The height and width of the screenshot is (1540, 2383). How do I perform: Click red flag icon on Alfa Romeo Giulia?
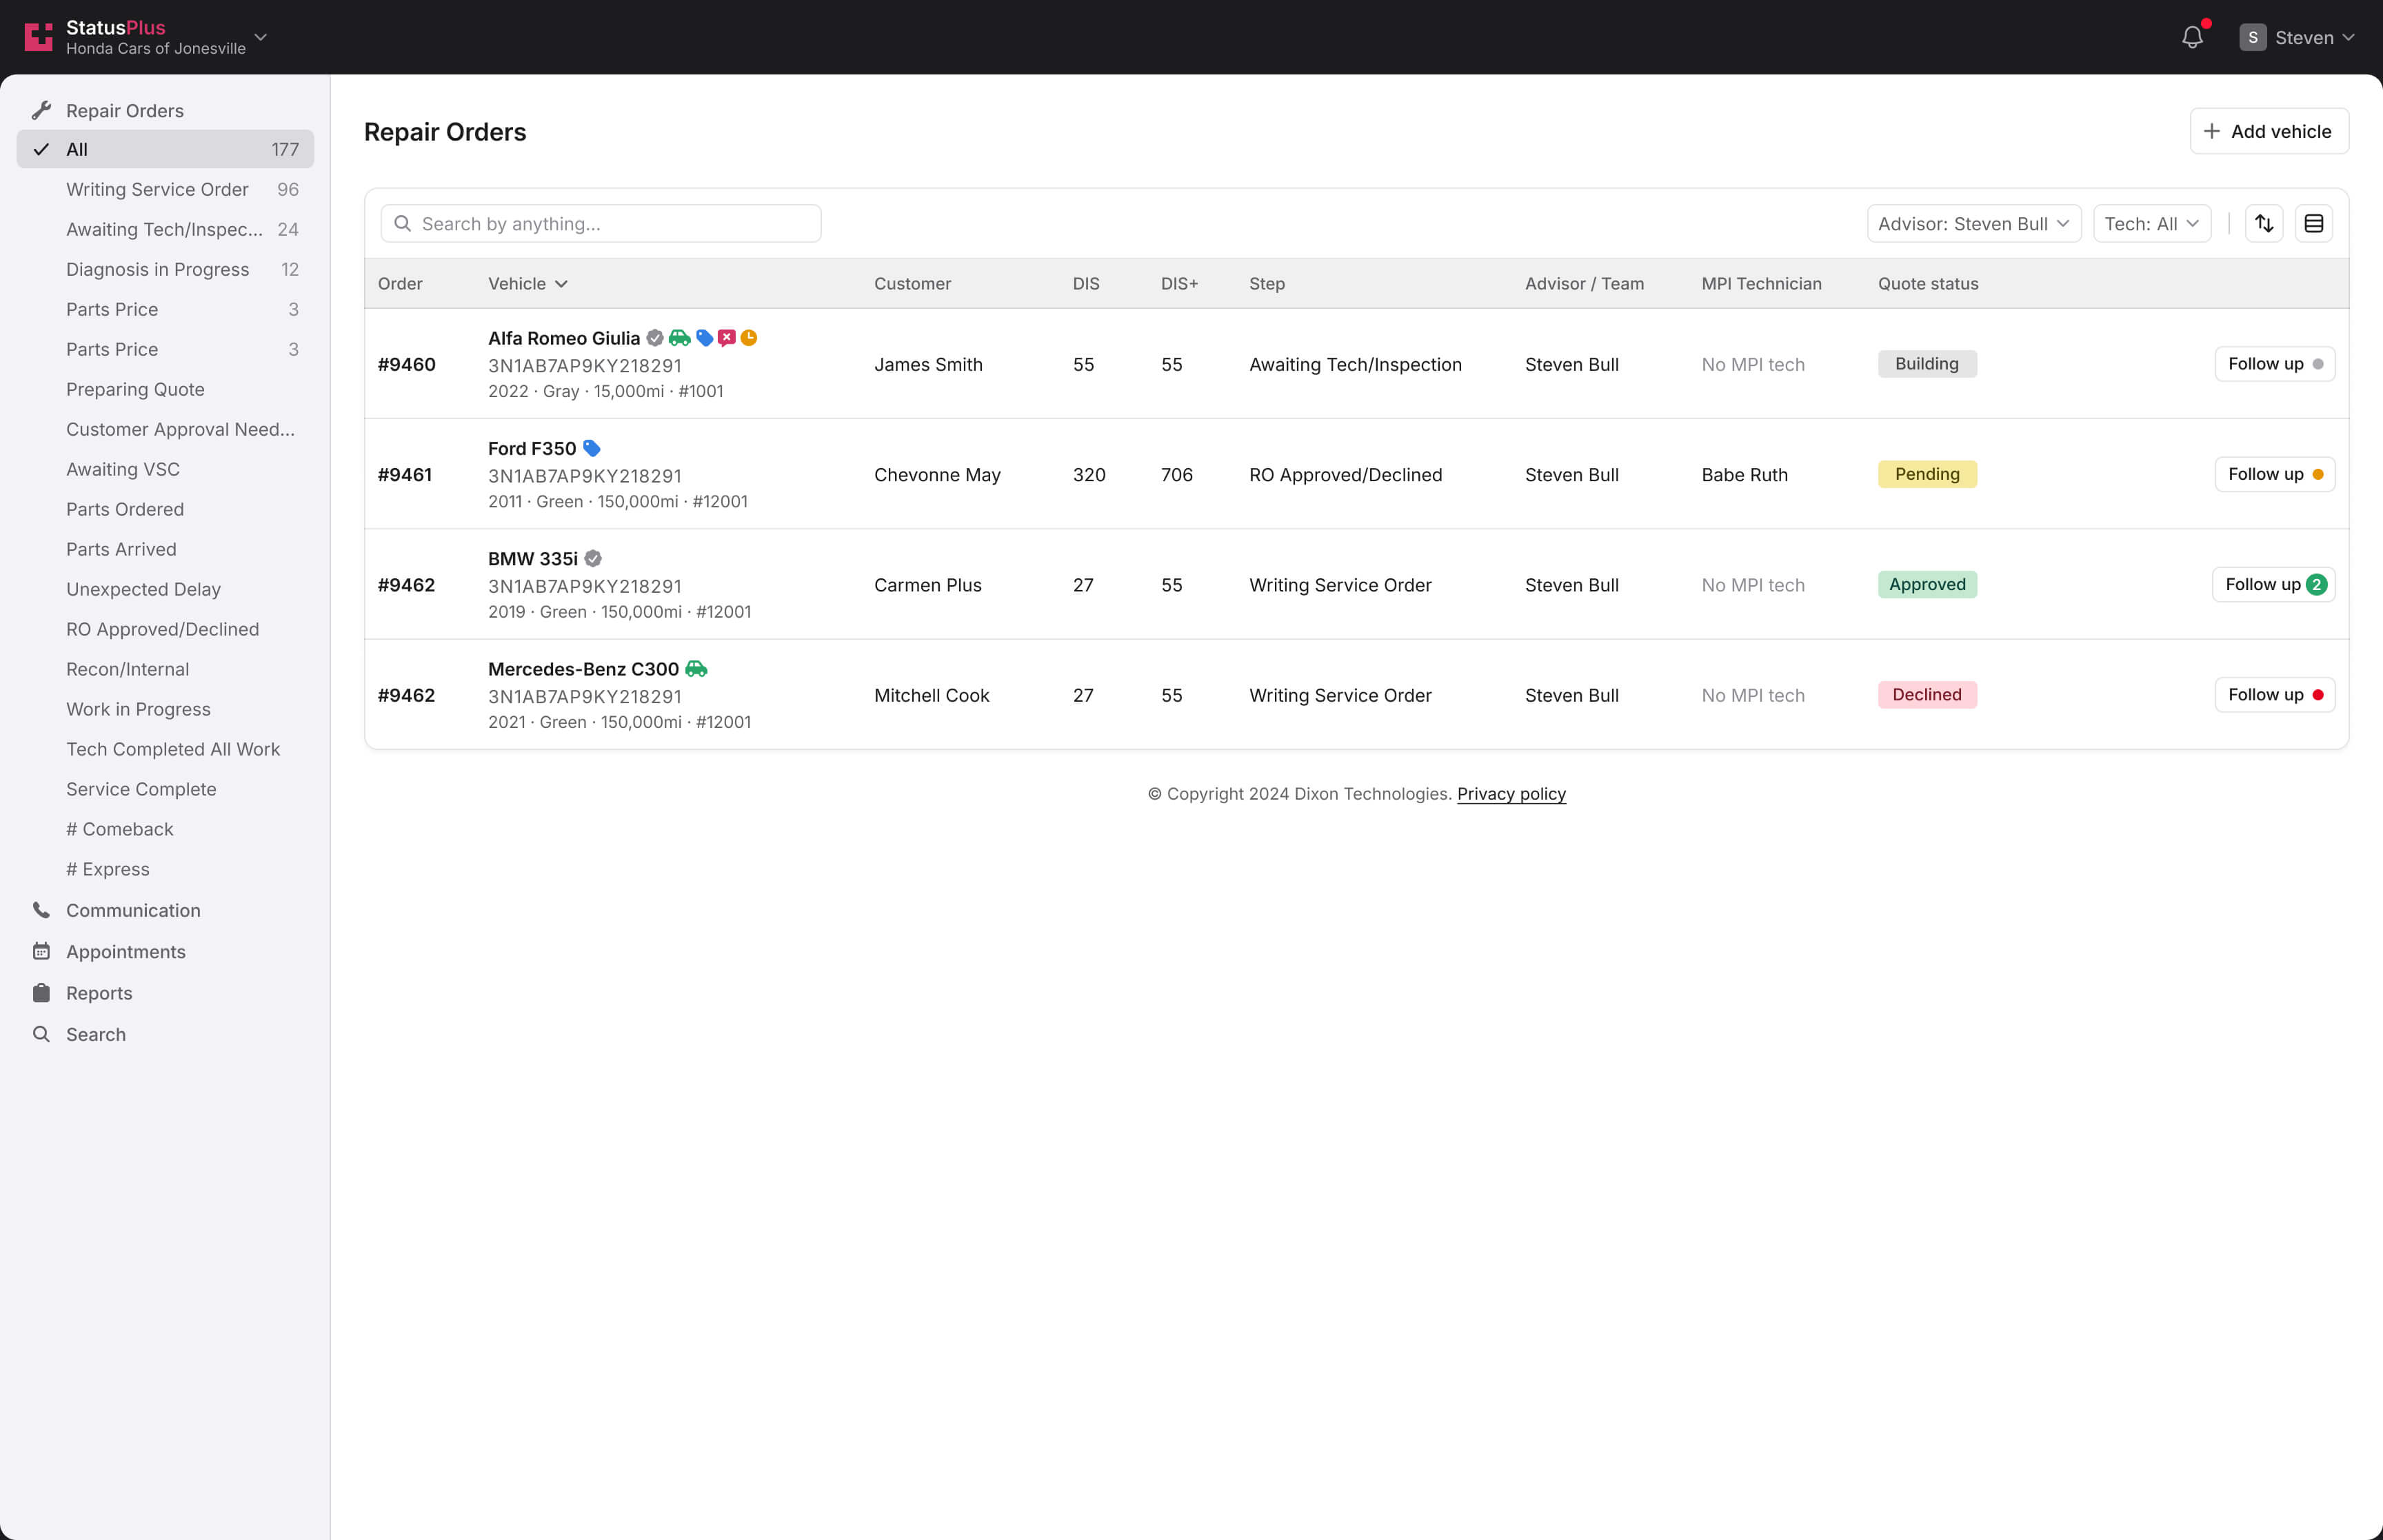tap(726, 338)
